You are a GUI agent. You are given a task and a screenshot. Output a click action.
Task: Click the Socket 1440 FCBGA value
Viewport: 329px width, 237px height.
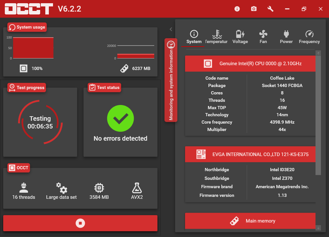click(282, 85)
